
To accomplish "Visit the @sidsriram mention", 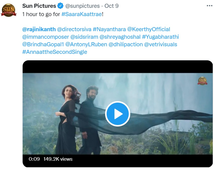I will [x=84, y=37].
